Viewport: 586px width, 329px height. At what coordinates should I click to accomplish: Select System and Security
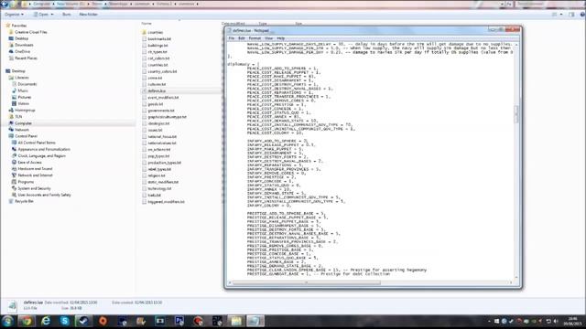coord(34,188)
